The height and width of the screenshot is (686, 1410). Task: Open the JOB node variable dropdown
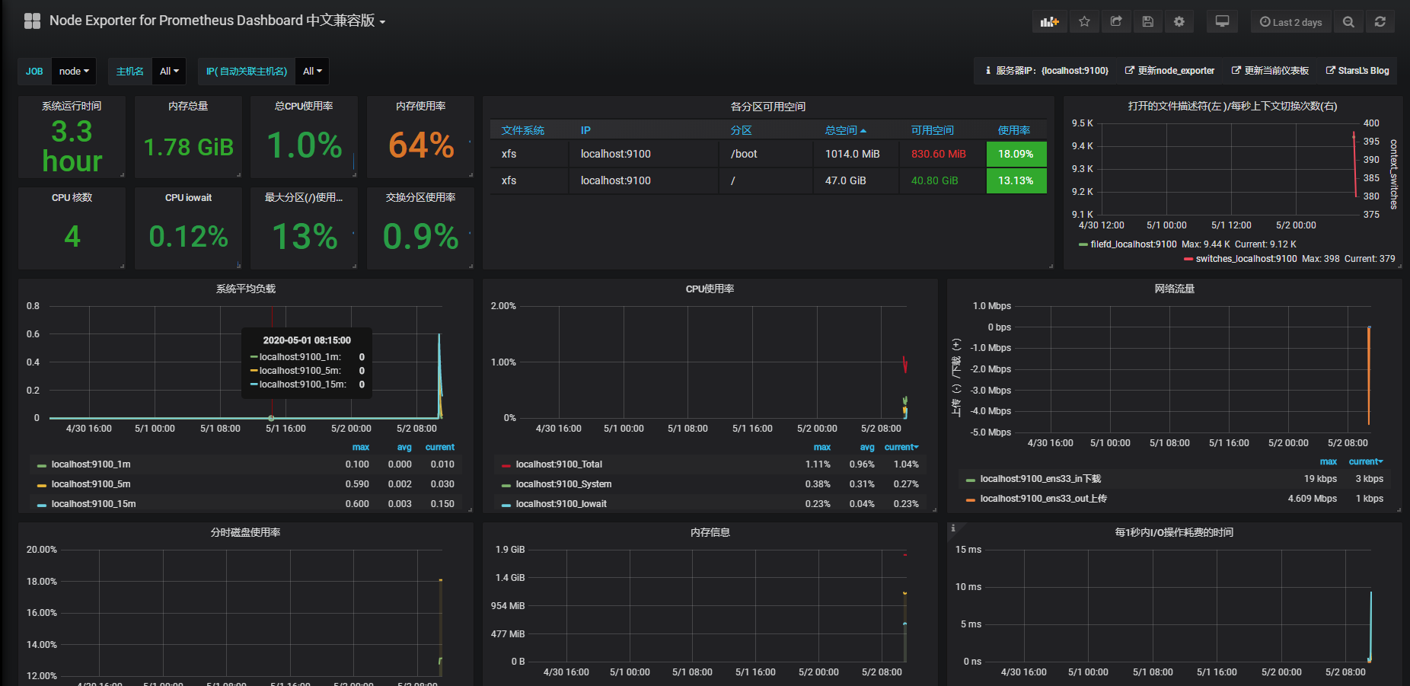(x=74, y=72)
